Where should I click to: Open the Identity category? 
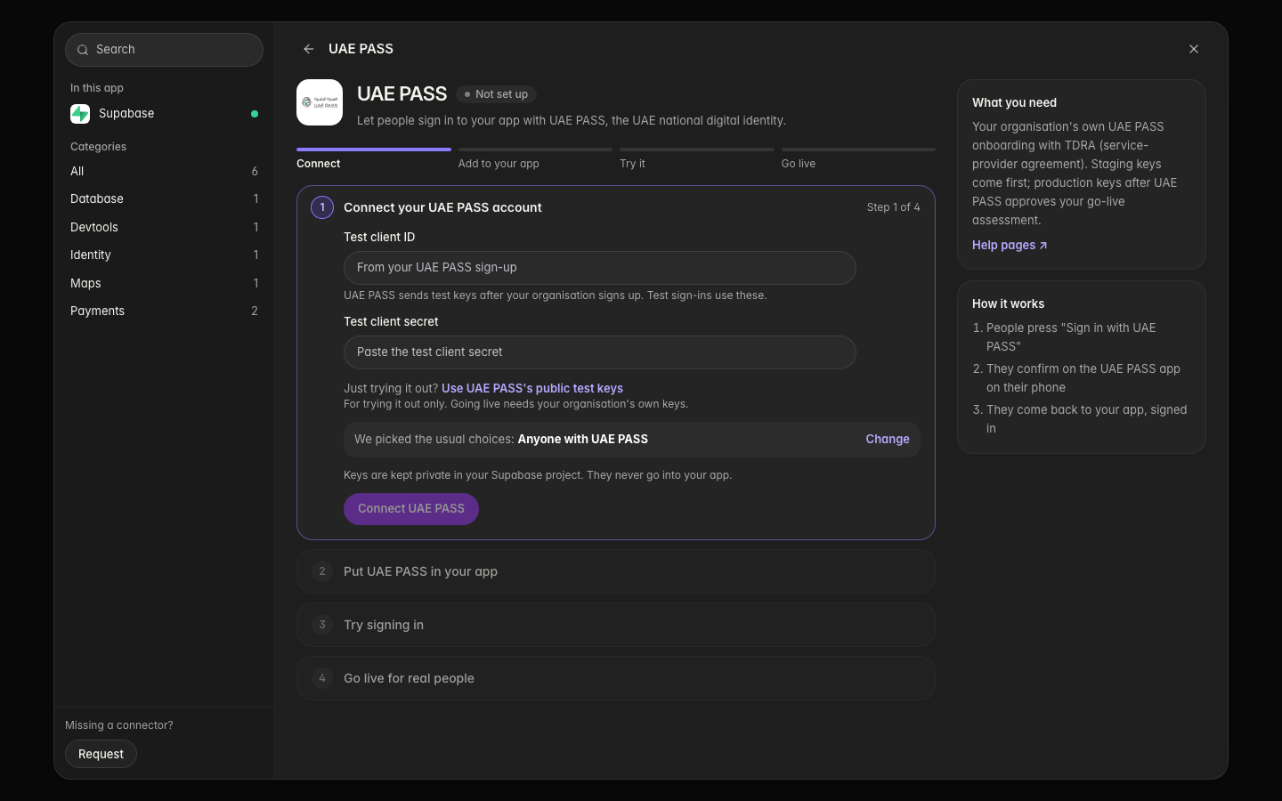click(164, 255)
